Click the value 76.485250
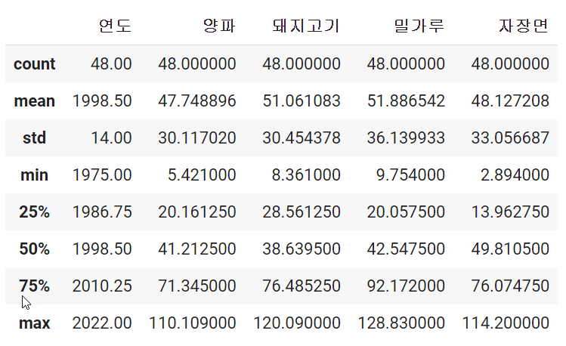The image size is (566, 346). click(x=302, y=286)
